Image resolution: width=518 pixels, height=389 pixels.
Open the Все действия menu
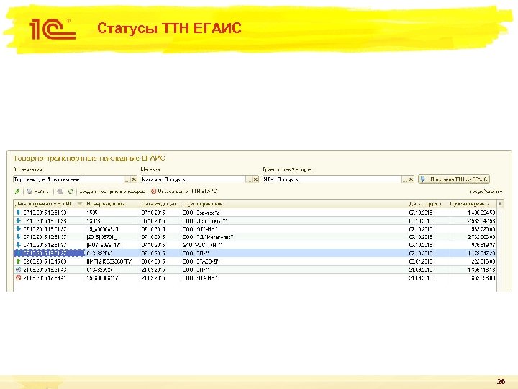(x=486, y=192)
